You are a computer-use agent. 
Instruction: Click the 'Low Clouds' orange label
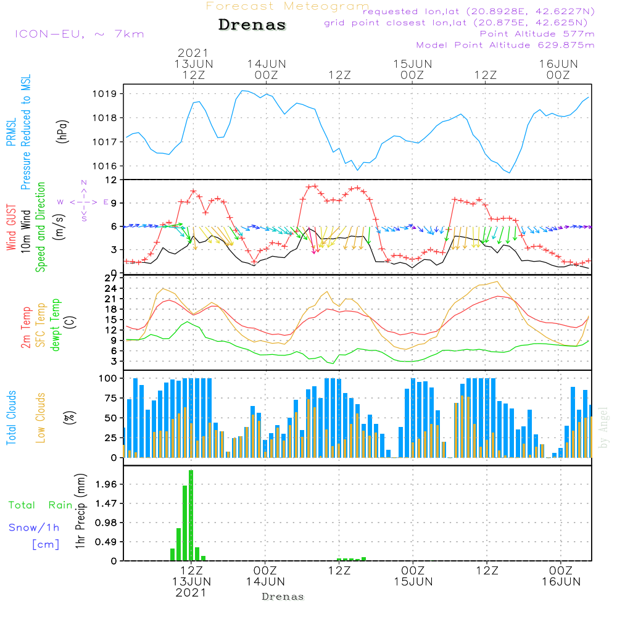pyautogui.click(x=41, y=418)
